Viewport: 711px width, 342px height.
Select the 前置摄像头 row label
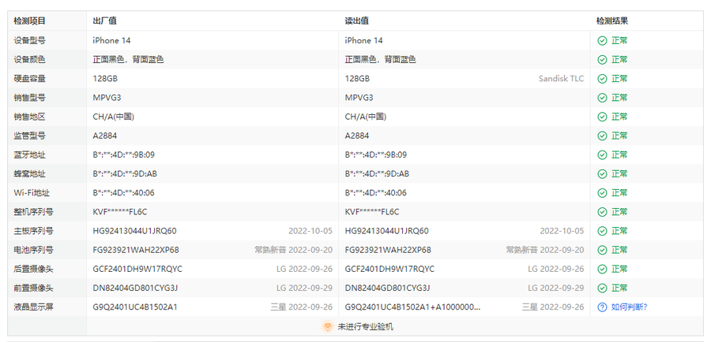33,288
